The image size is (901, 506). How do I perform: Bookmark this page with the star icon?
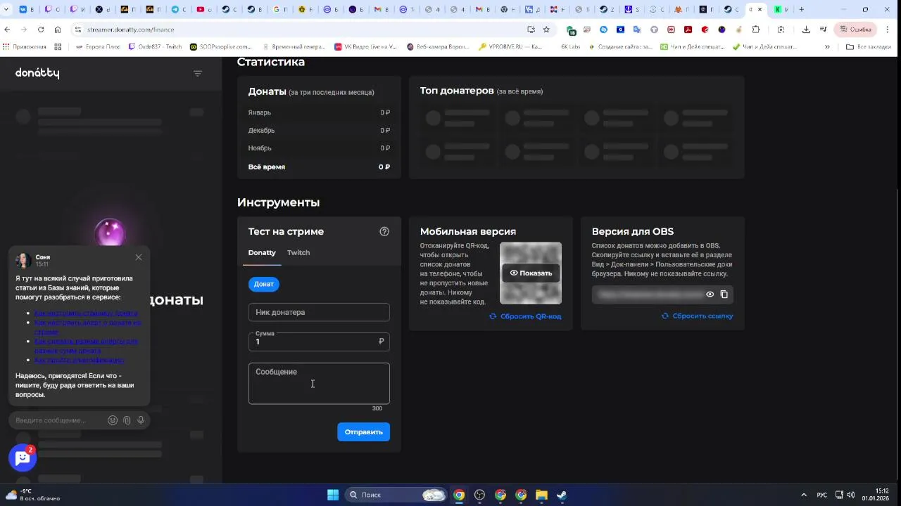point(546,30)
